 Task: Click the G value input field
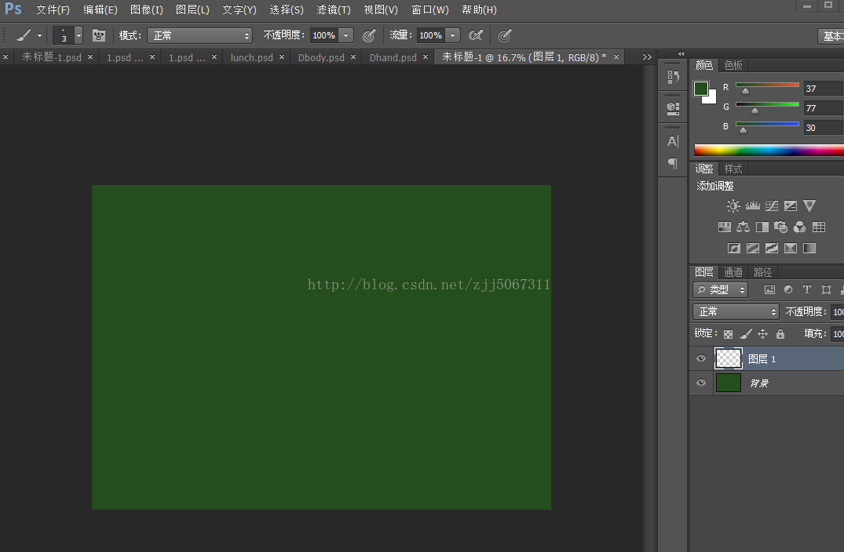click(823, 108)
